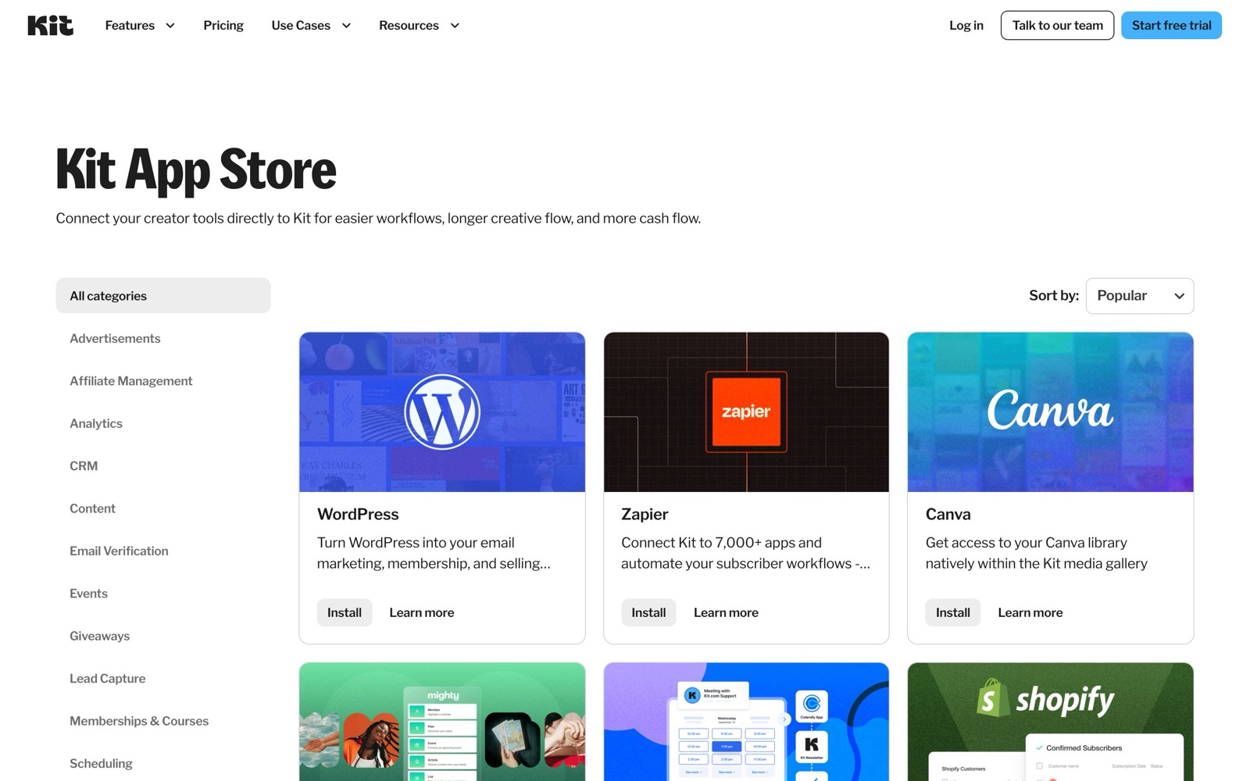Click Start free trial button

click(1171, 26)
